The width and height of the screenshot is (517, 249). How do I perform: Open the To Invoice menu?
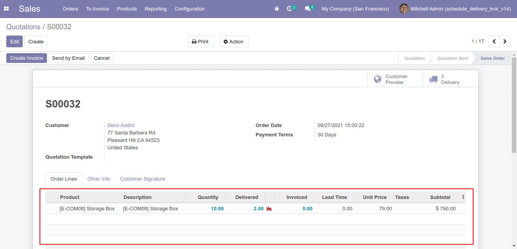pos(97,9)
